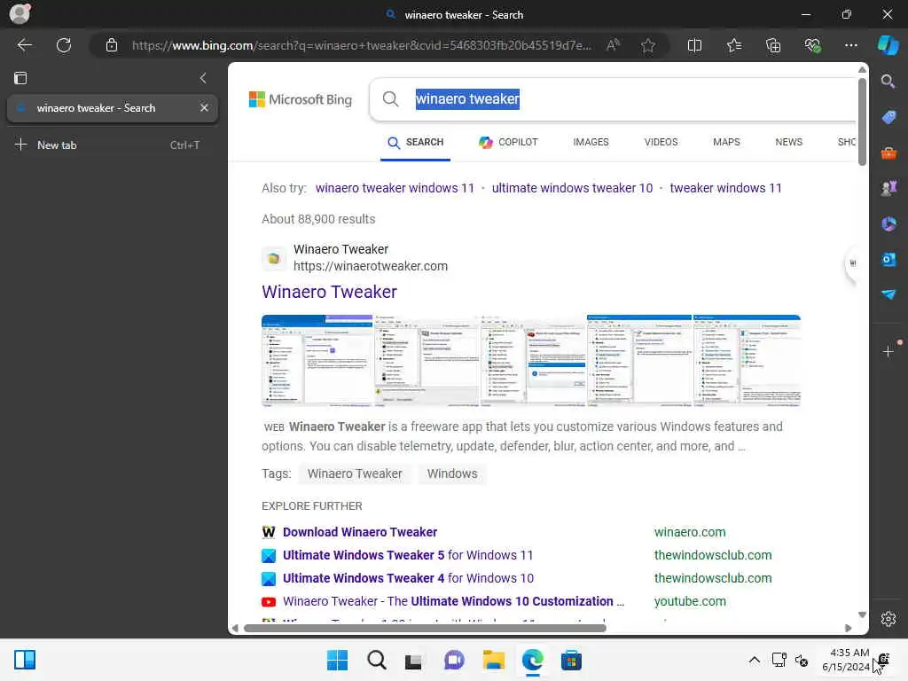This screenshot has width=908, height=681.
Task: Click the youtube.com domain text
Action: [x=690, y=602]
